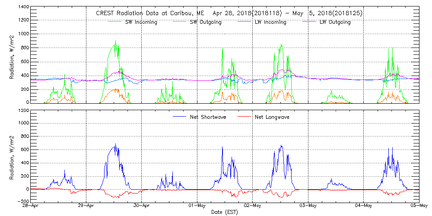This screenshot has height=216, width=432.
Task: Click the red line swatch beside Net Longwave
Action: coord(245,117)
